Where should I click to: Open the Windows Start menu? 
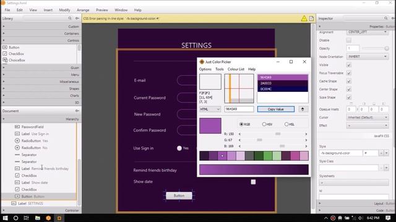pyautogui.click(x=6, y=218)
